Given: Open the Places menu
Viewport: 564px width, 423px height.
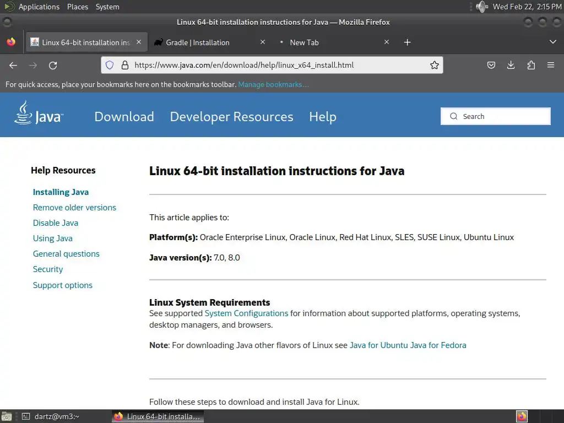Looking at the screenshot, I should pos(78,7).
